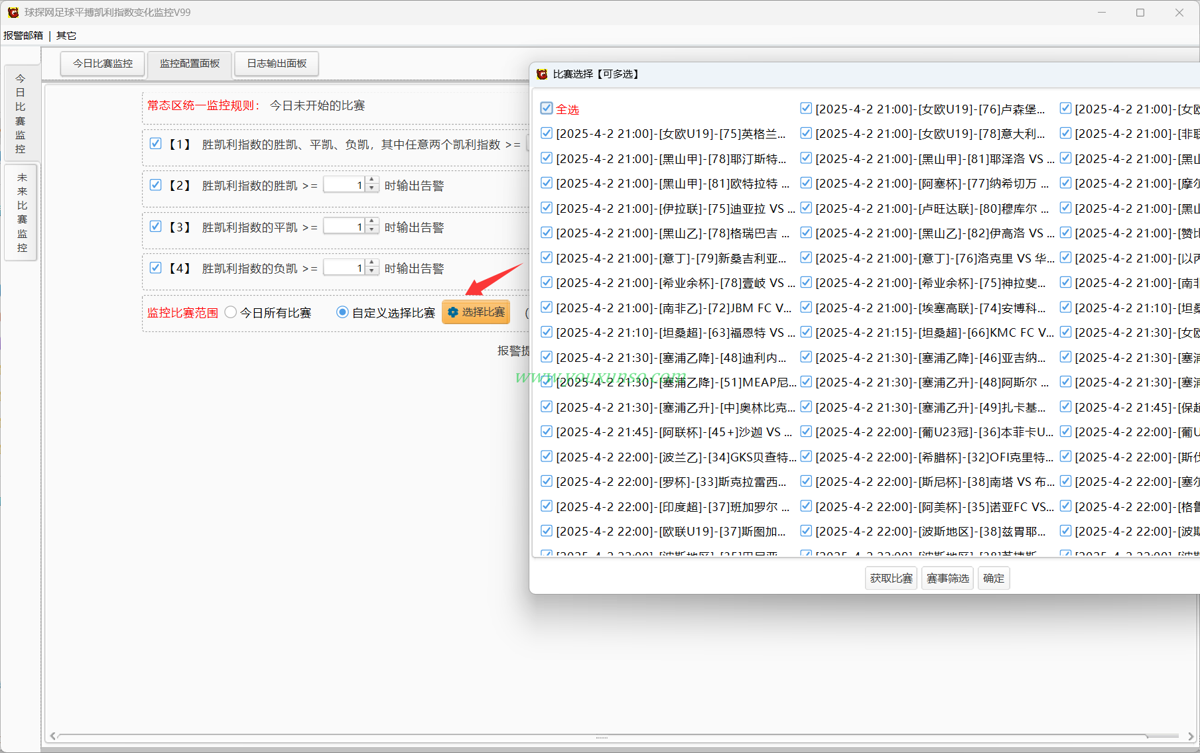
Task: Click the 监控比赛范围 label
Action: point(182,313)
